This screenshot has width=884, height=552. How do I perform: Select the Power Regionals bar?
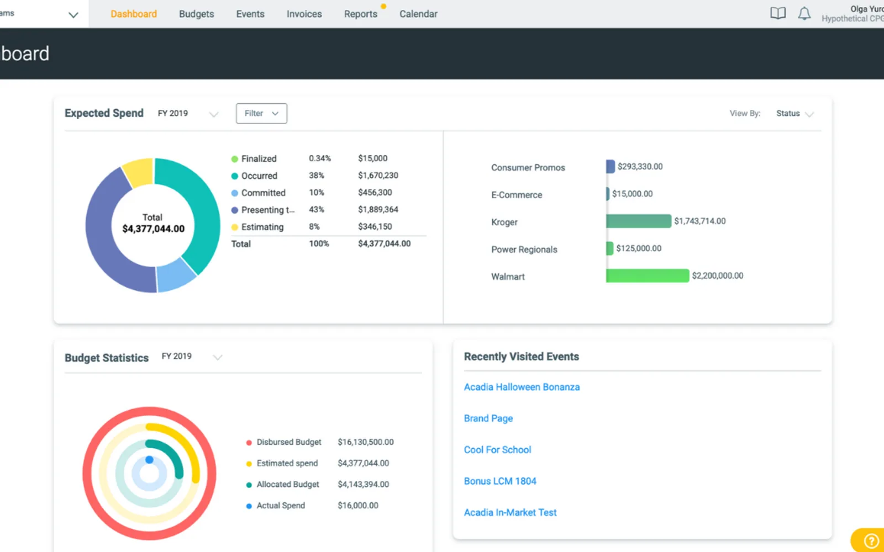pos(609,248)
